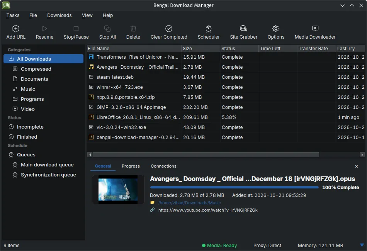Click the horizontal scrollbar left arrow

(x=90, y=154)
